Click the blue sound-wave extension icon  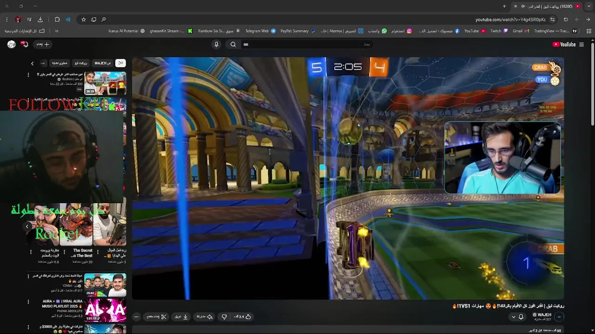(68, 19)
